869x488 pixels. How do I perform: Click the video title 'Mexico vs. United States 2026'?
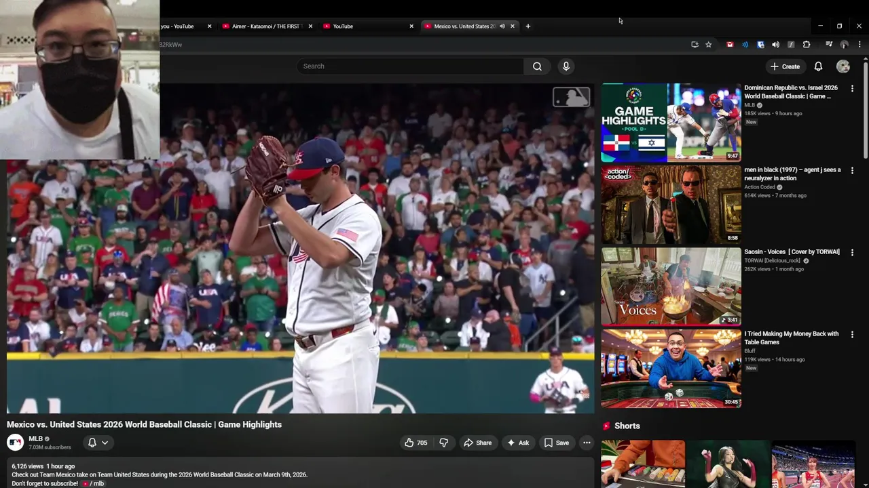coord(144,424)
